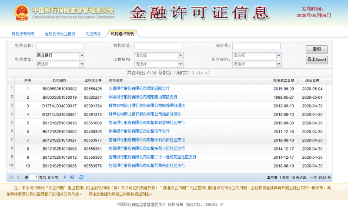Image resolution: width=348 pixels, height=207 pixels.
Task: Switch to 近期机构设立情况 tab
Action: [60, 34]
